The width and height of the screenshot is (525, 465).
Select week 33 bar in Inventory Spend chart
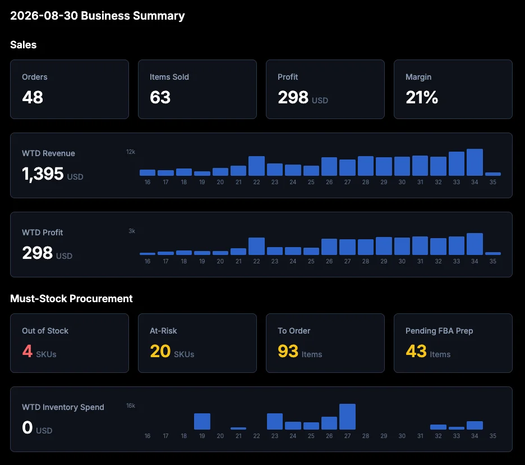[x=457, y=428]
